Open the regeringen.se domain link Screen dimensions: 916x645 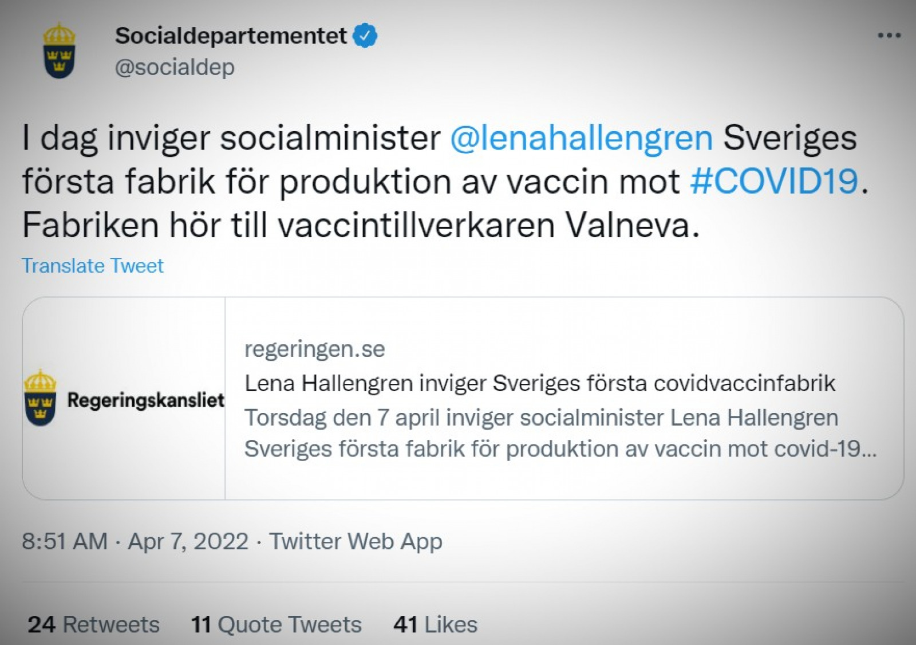pos(314,349)
